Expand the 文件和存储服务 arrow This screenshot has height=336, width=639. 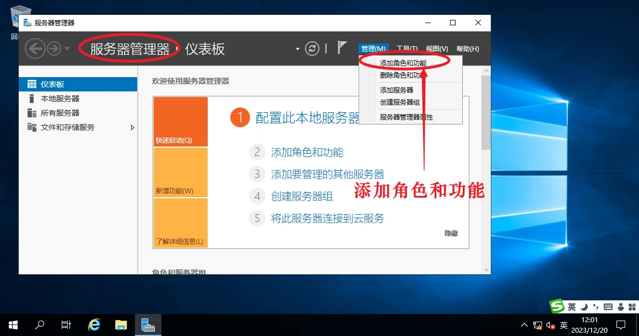point(132,127)
